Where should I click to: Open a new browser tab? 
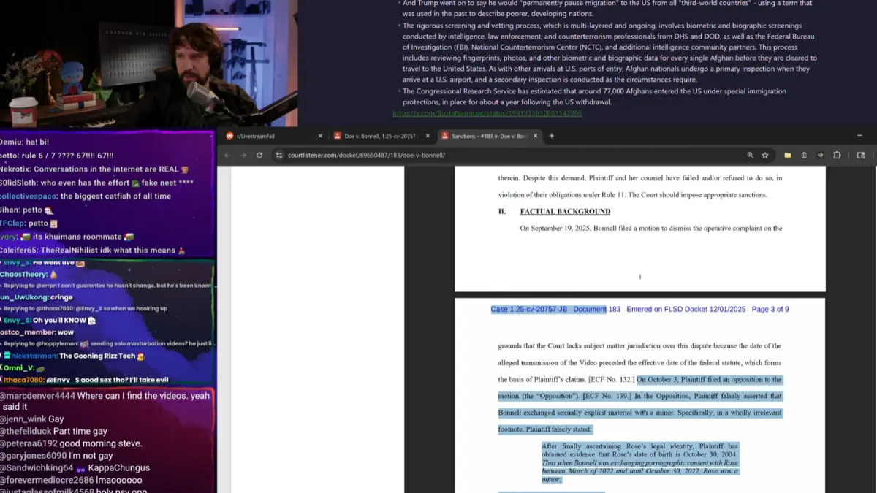point(552,136)
